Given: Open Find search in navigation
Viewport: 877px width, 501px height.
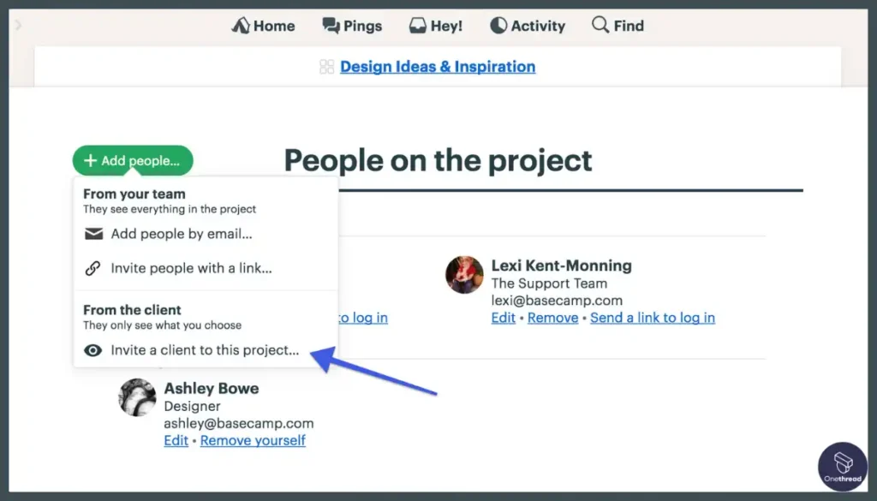Looking at the screenshot, I should click(x=618, y=26).
